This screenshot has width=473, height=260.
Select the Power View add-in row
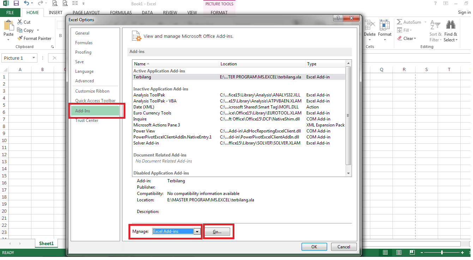click(x=239, y=131)
